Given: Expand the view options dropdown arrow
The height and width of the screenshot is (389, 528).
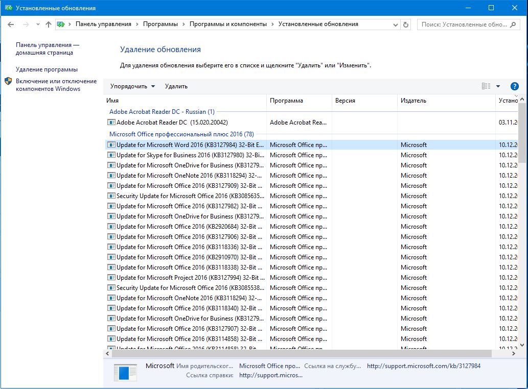Looking at the screenshot, I should (498, 86).
